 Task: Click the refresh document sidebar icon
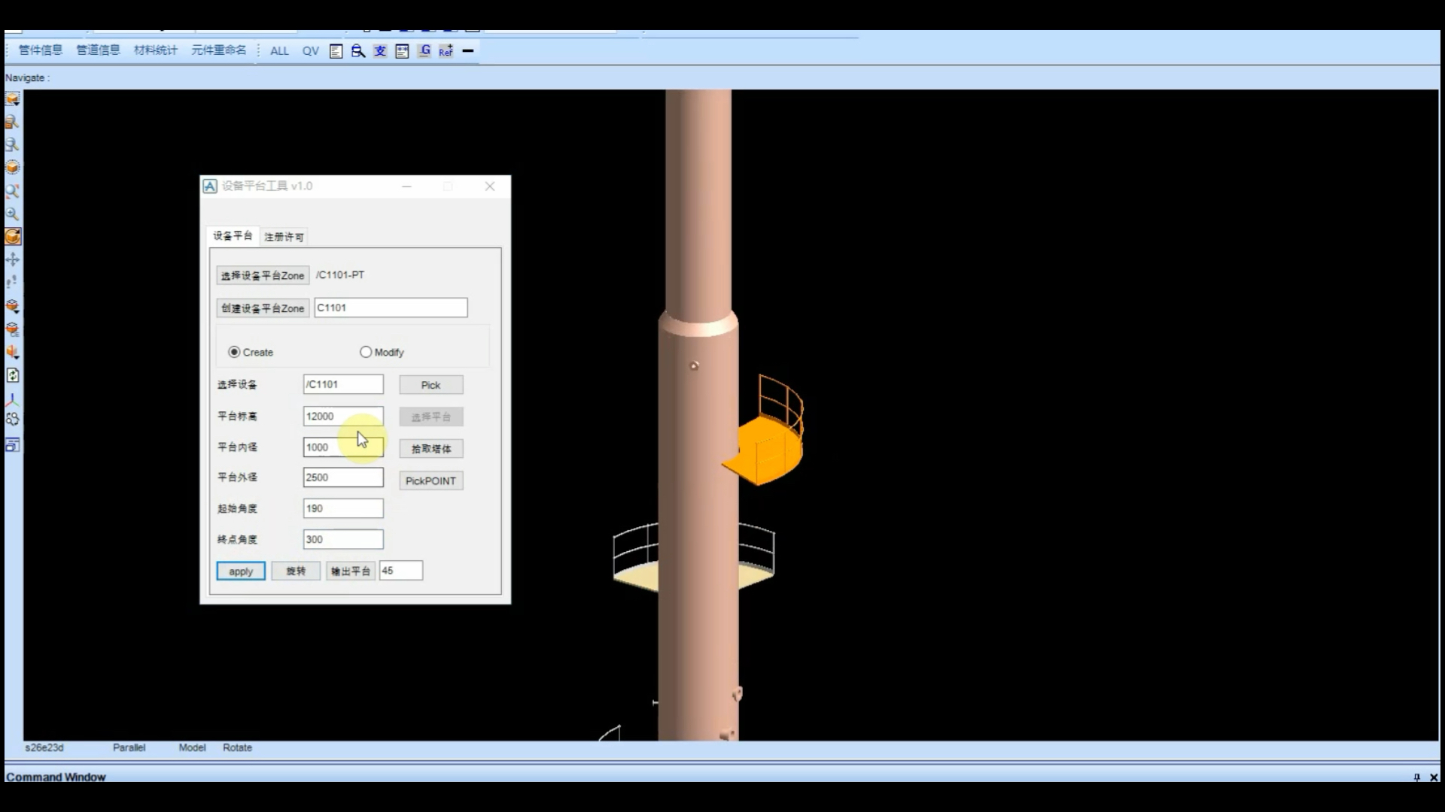13,375
